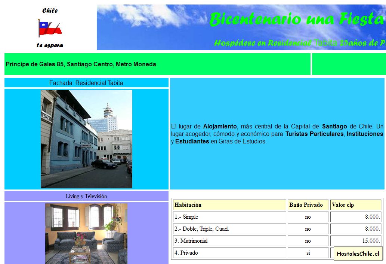
Task: Click the Residencial Tabita facade photo
Action: pos(86,139)
